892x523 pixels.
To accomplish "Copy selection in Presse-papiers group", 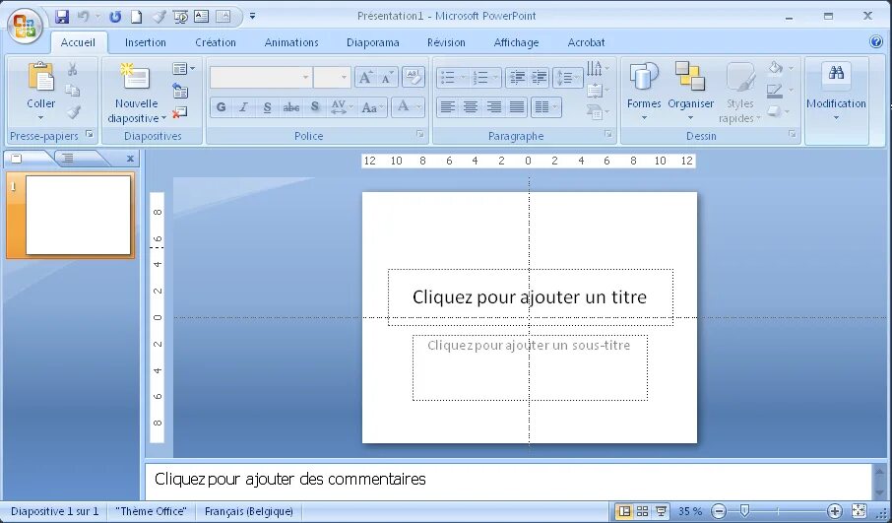I will click(x=72, y=91).
